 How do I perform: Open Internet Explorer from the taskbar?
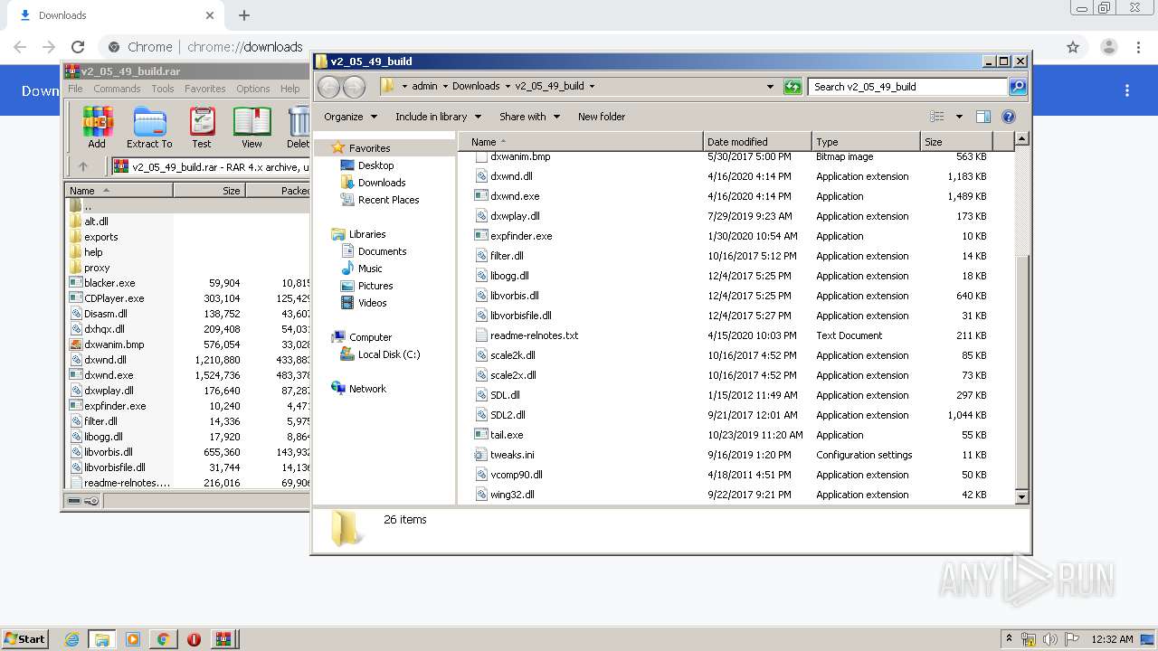(71, 639)
